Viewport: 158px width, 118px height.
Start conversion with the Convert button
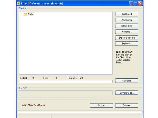coord(127,105)
